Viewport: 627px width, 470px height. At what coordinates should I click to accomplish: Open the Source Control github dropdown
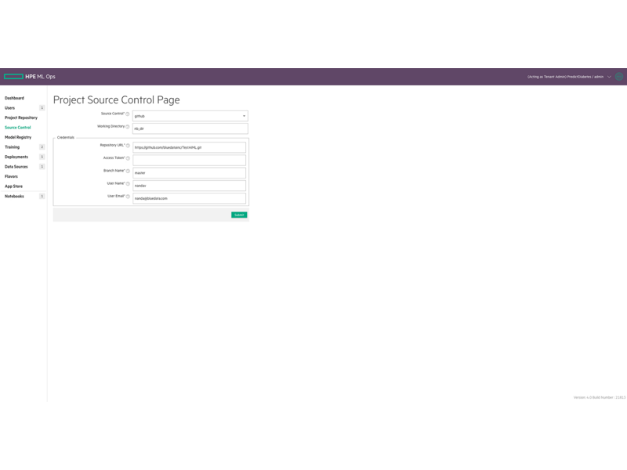pyautogui.click(x=190, y=116)
